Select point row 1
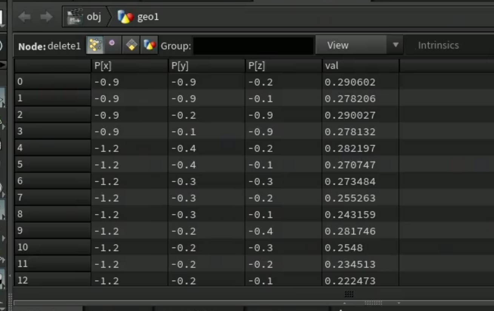Viewport: 494px width, 311px height. pos(52,98)
